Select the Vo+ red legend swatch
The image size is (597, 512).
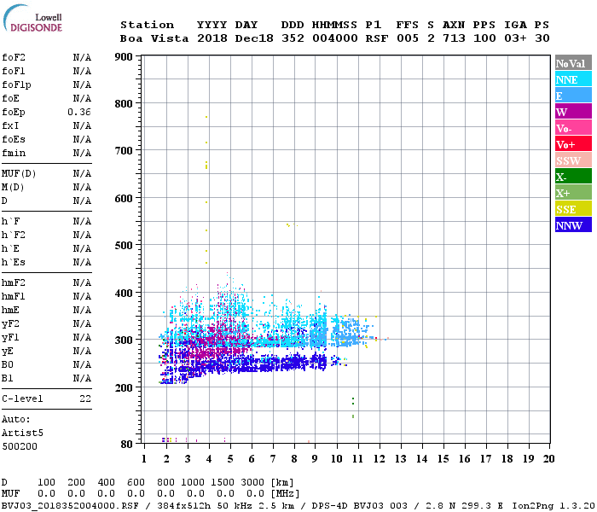(573, 143)
